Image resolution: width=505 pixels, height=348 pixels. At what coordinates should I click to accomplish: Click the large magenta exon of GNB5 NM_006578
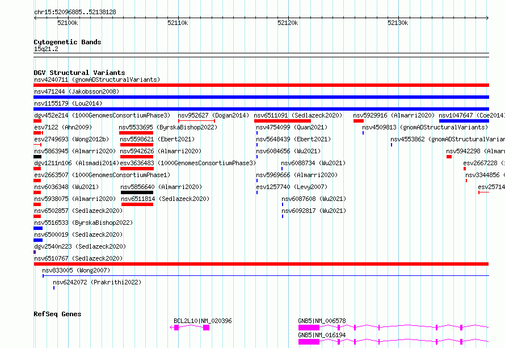pyautogui.click(x=309, y=328)
